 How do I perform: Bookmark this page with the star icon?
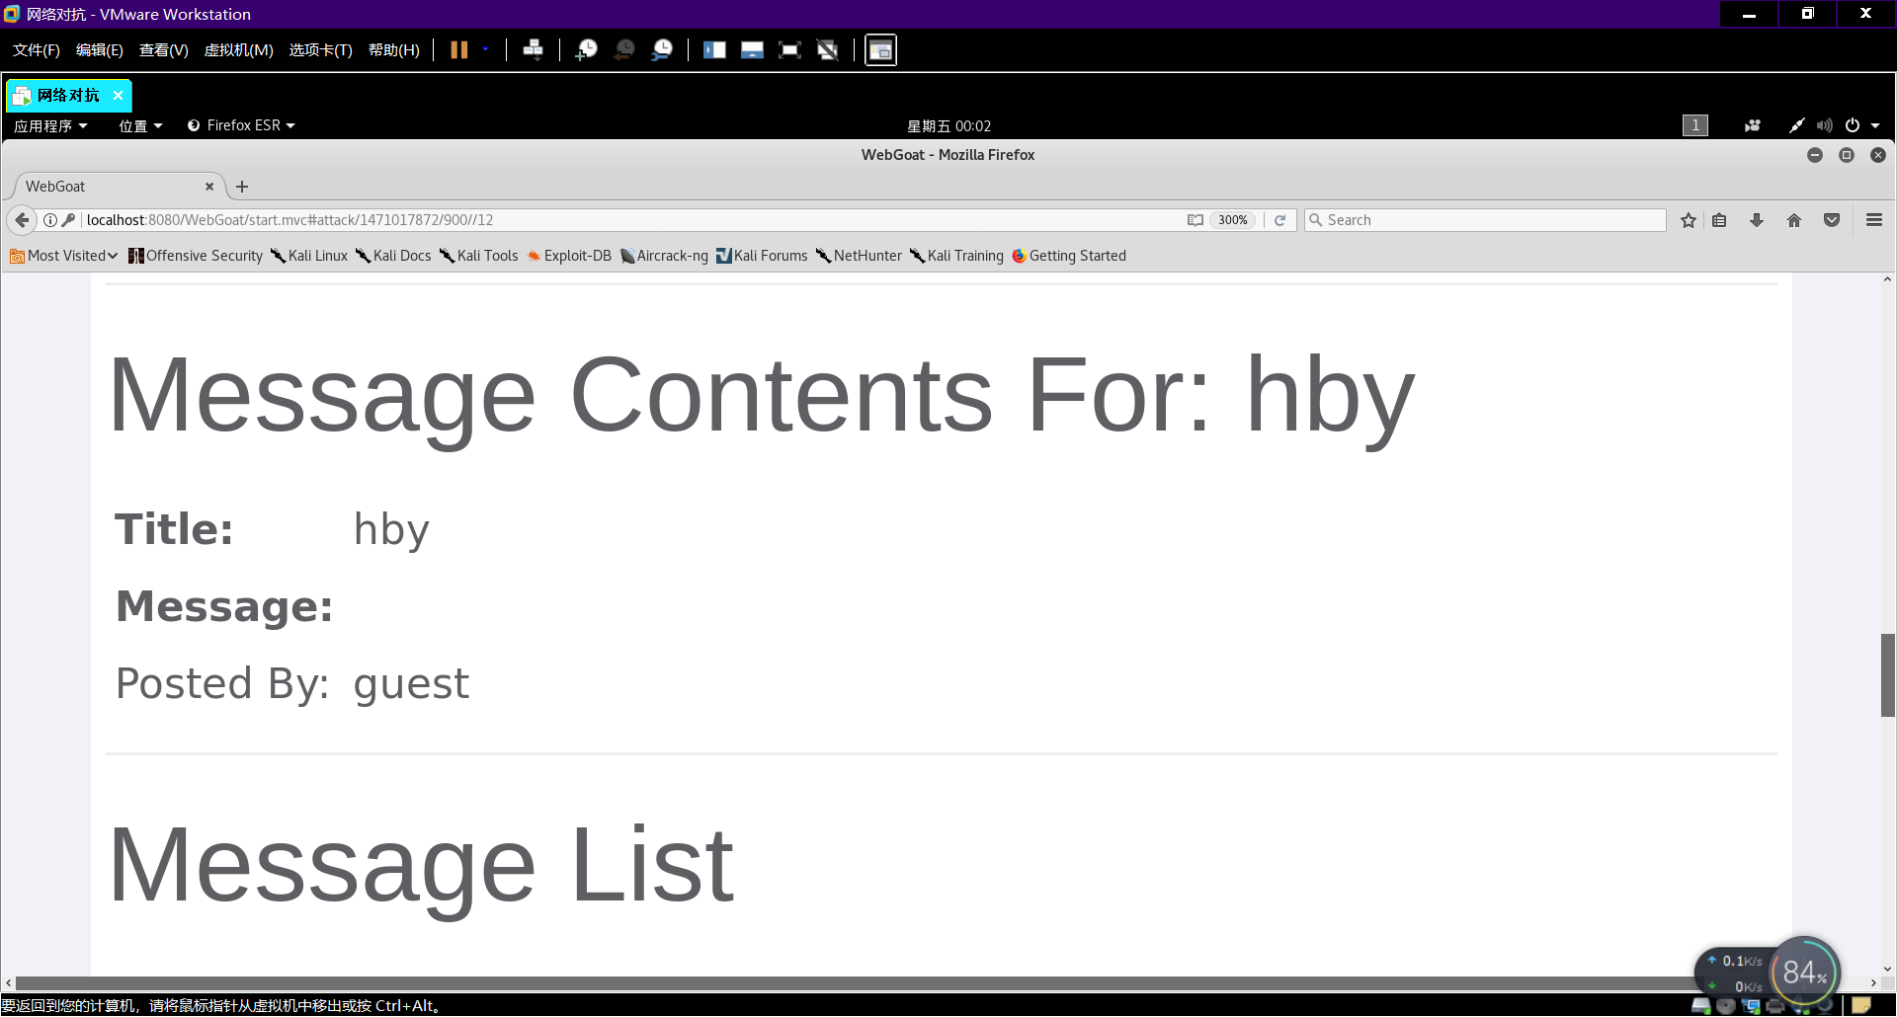point(1689,220)
